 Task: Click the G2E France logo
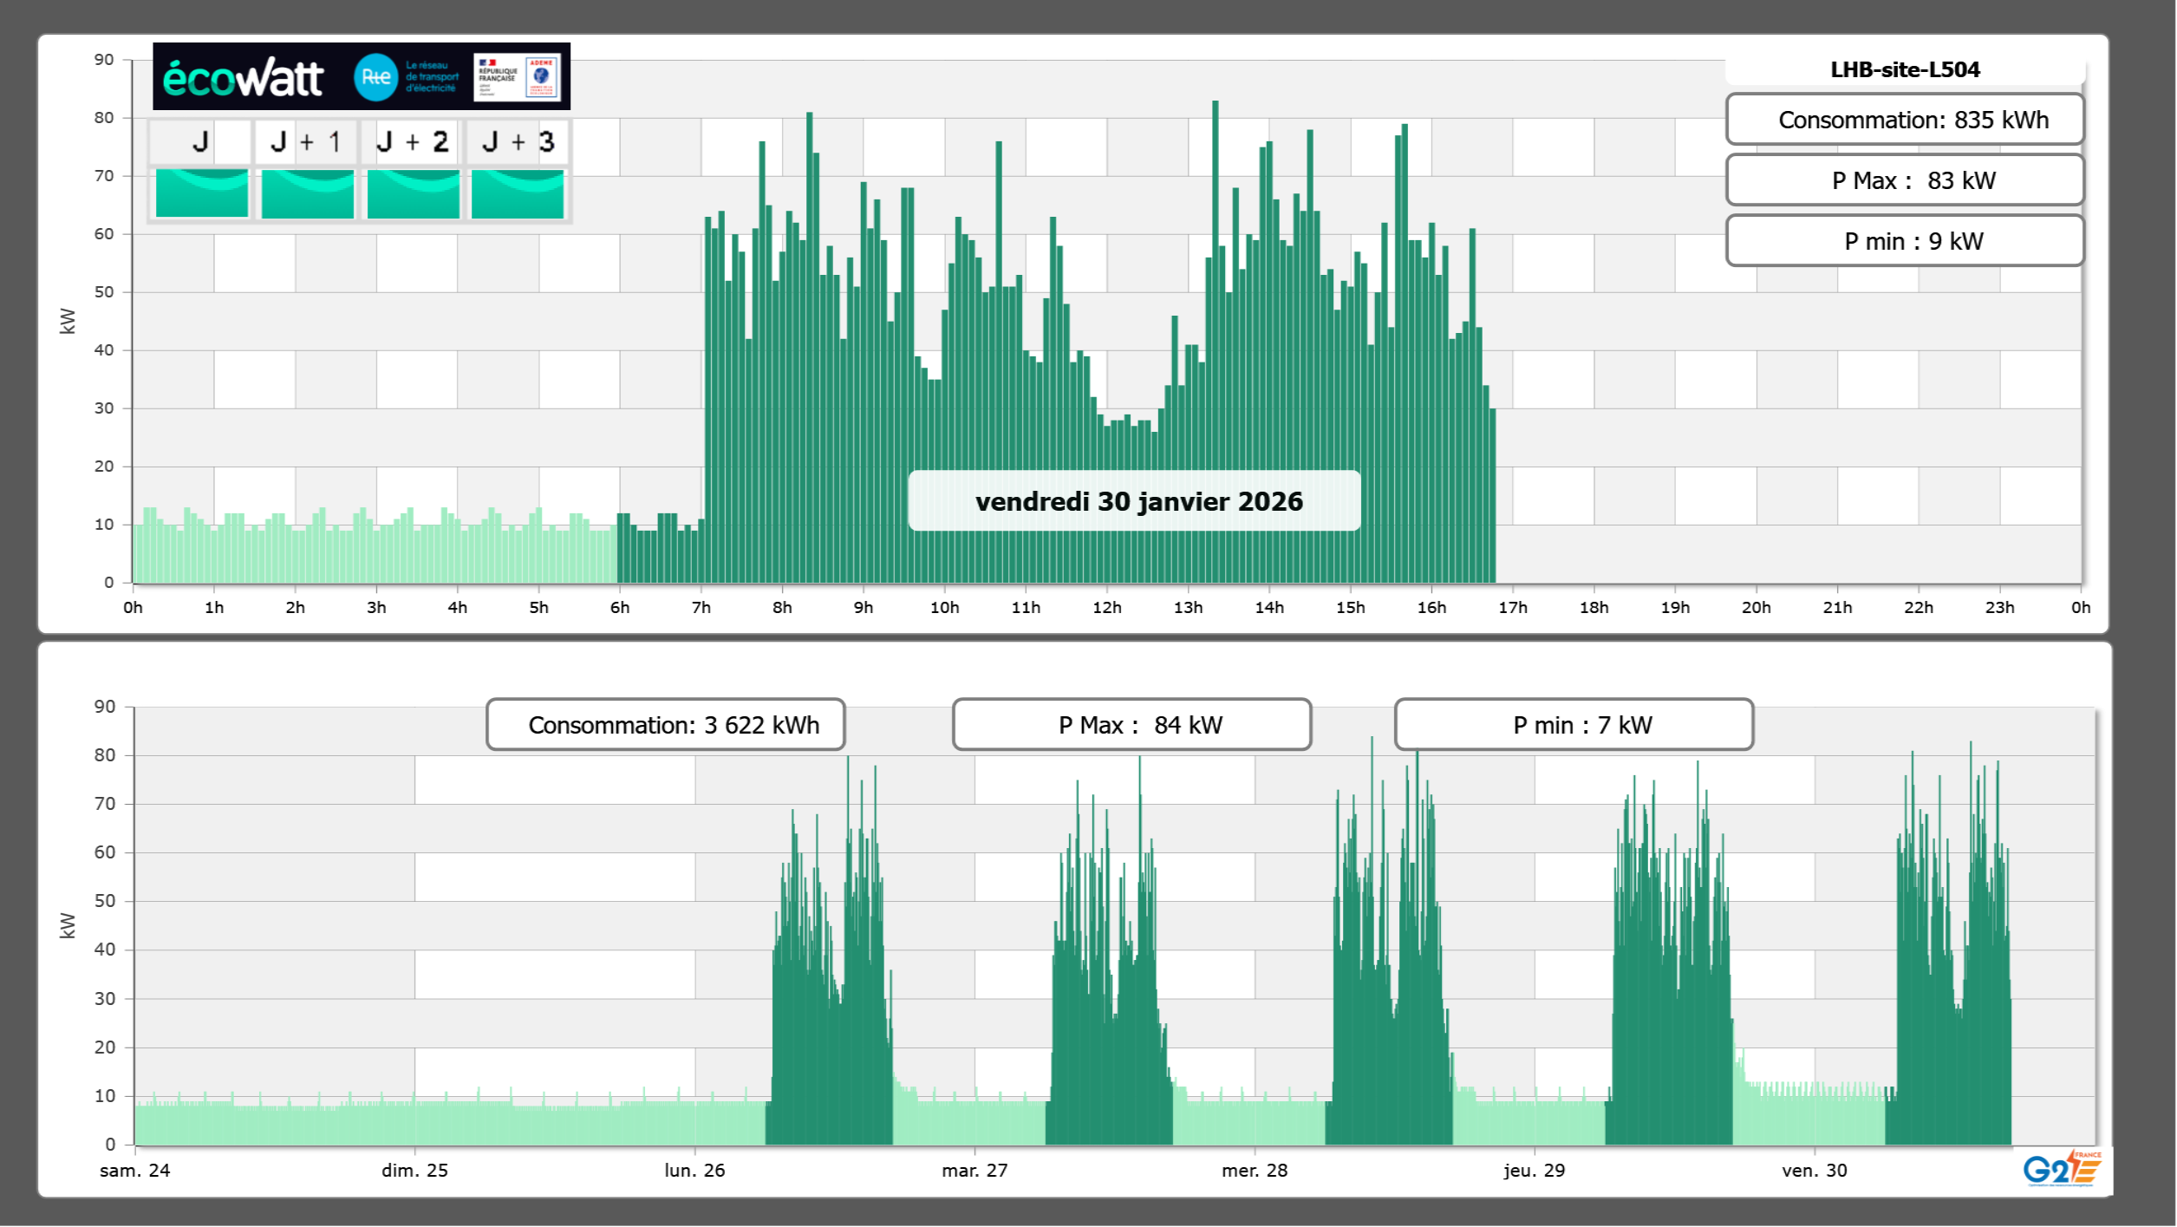click(2062, 1169)
